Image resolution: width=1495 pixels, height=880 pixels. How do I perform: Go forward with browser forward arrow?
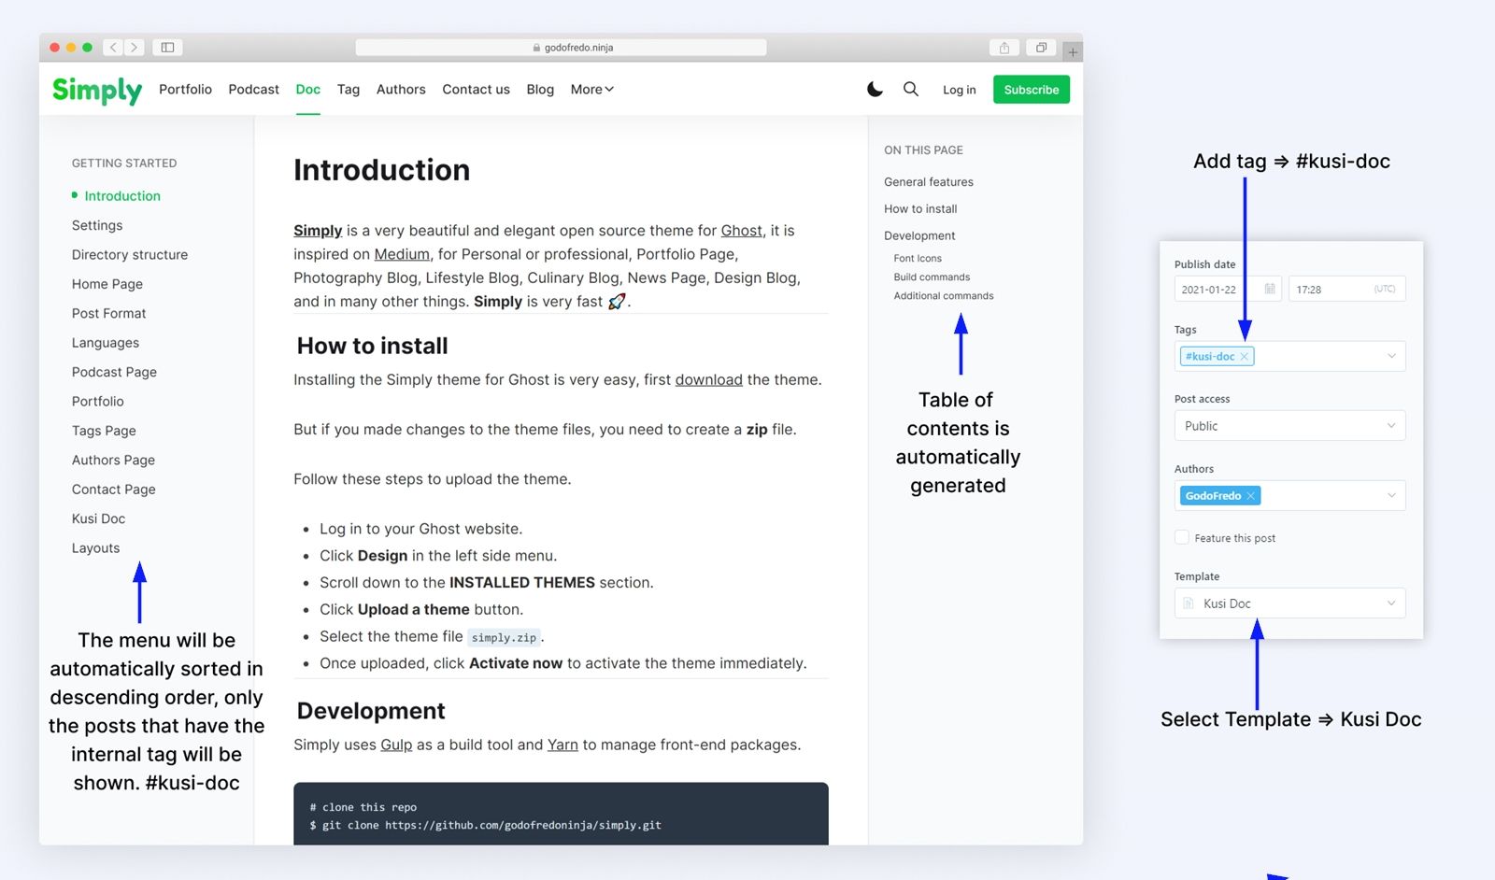[135, 48]
